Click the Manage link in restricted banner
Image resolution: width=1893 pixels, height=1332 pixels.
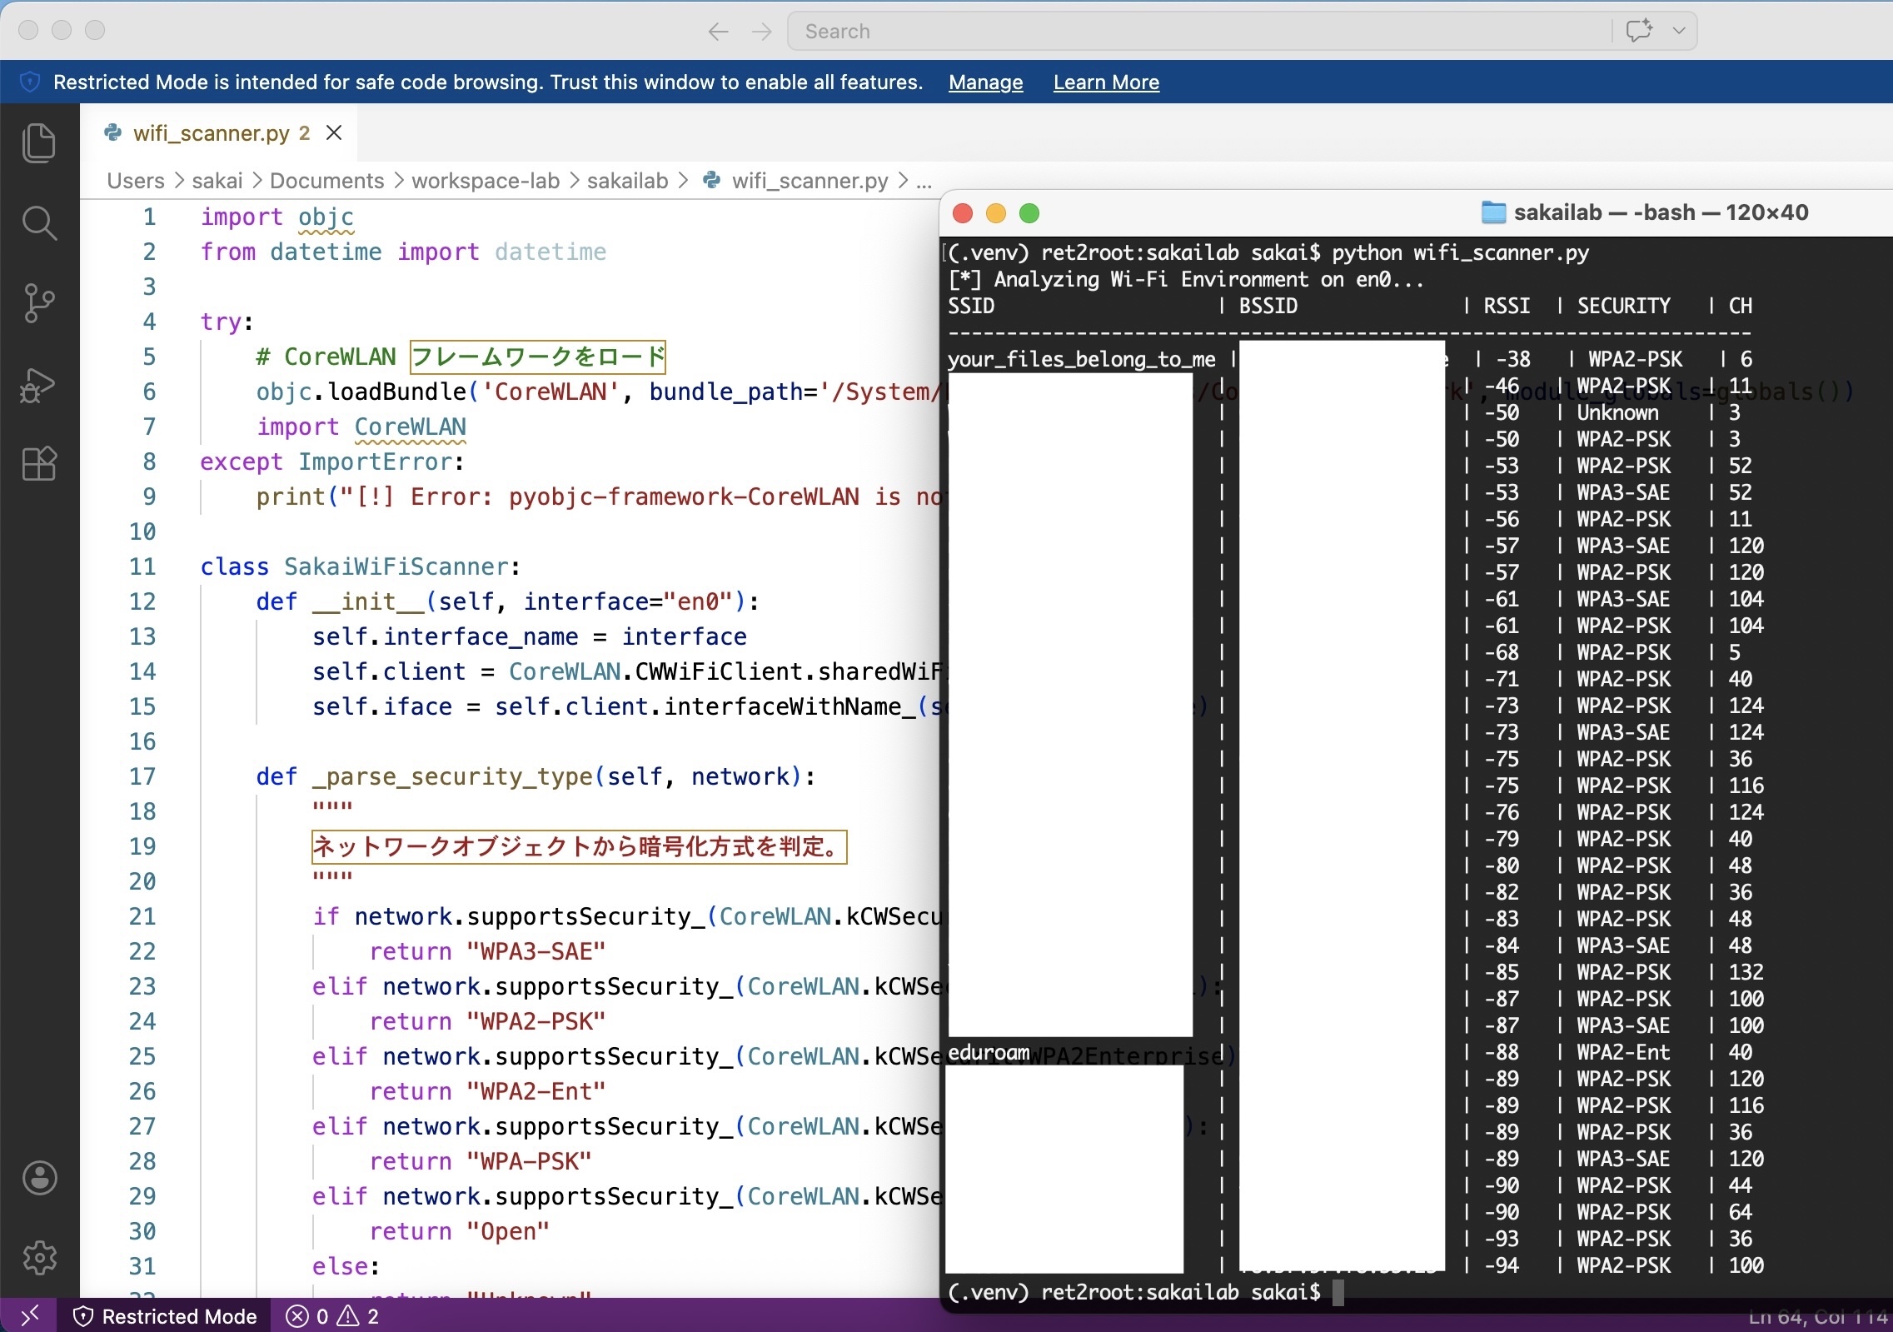[985, 82]
